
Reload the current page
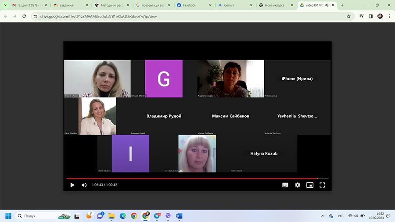25,16
